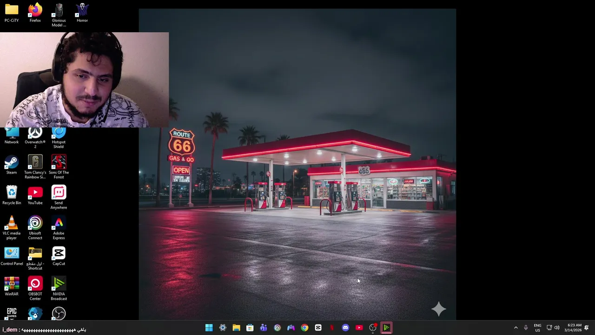Viewport: 595px width, 335px height.
Task: Click the i_dem chat message overlay
Action: tap(44, 329)
